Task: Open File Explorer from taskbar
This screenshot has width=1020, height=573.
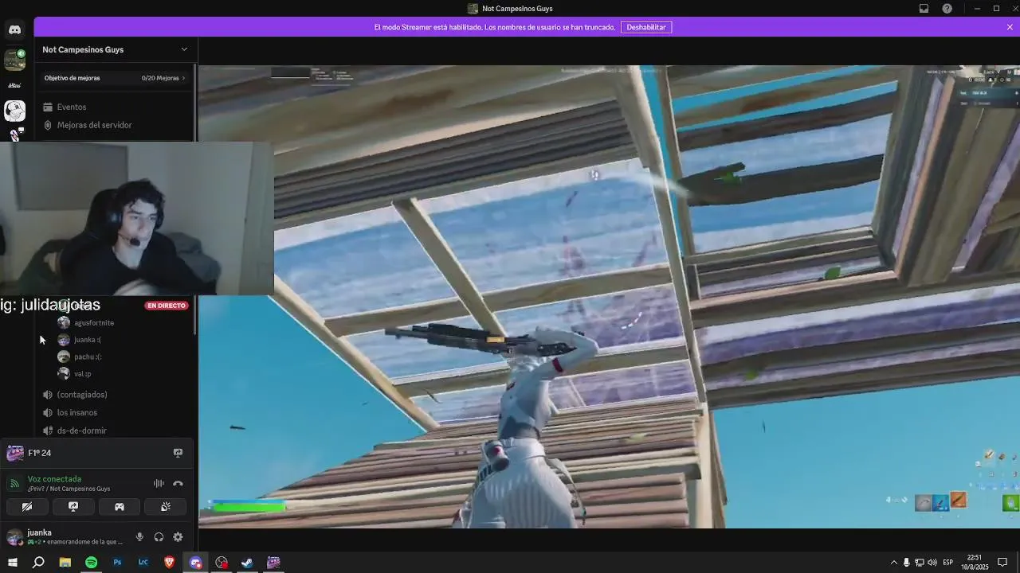Action: [x=65, y=563]
